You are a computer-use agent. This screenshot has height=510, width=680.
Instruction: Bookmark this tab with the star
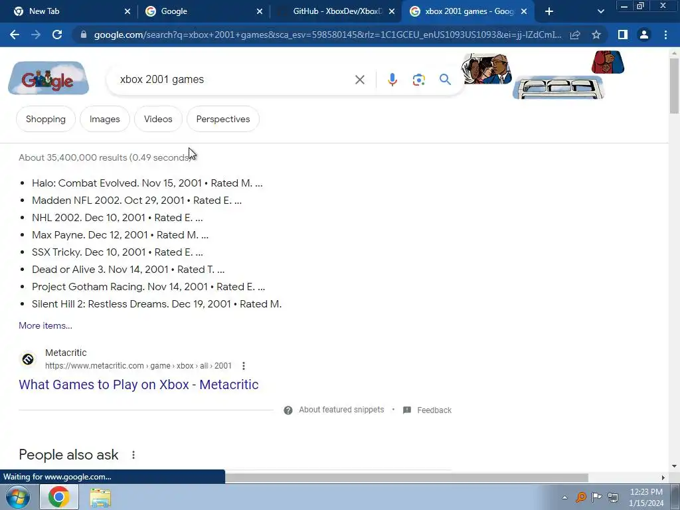click(x=596, y=35)
